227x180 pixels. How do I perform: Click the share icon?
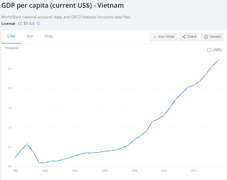coord(184,37)
